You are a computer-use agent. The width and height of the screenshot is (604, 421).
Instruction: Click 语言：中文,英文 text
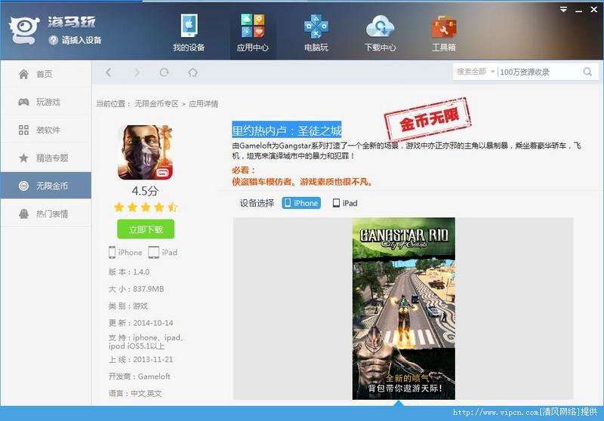135,393
